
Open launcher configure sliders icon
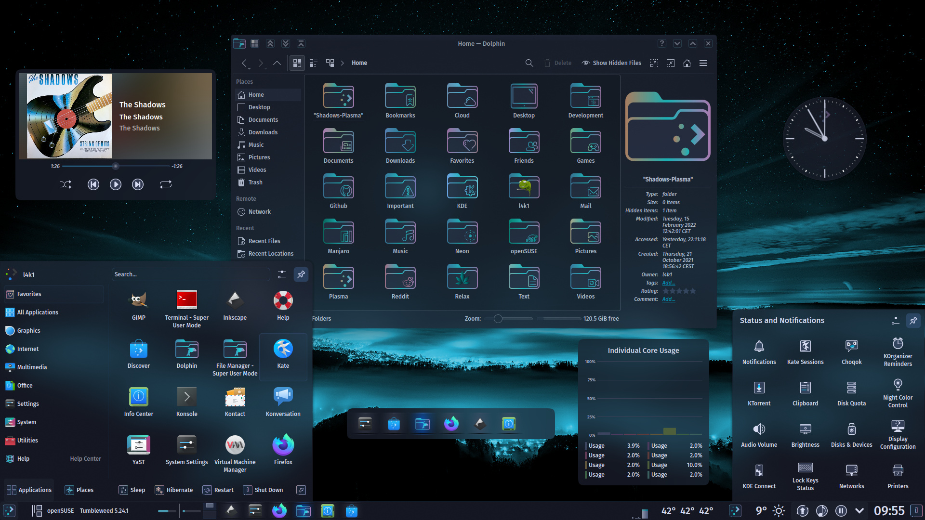(x=282, y=274)
